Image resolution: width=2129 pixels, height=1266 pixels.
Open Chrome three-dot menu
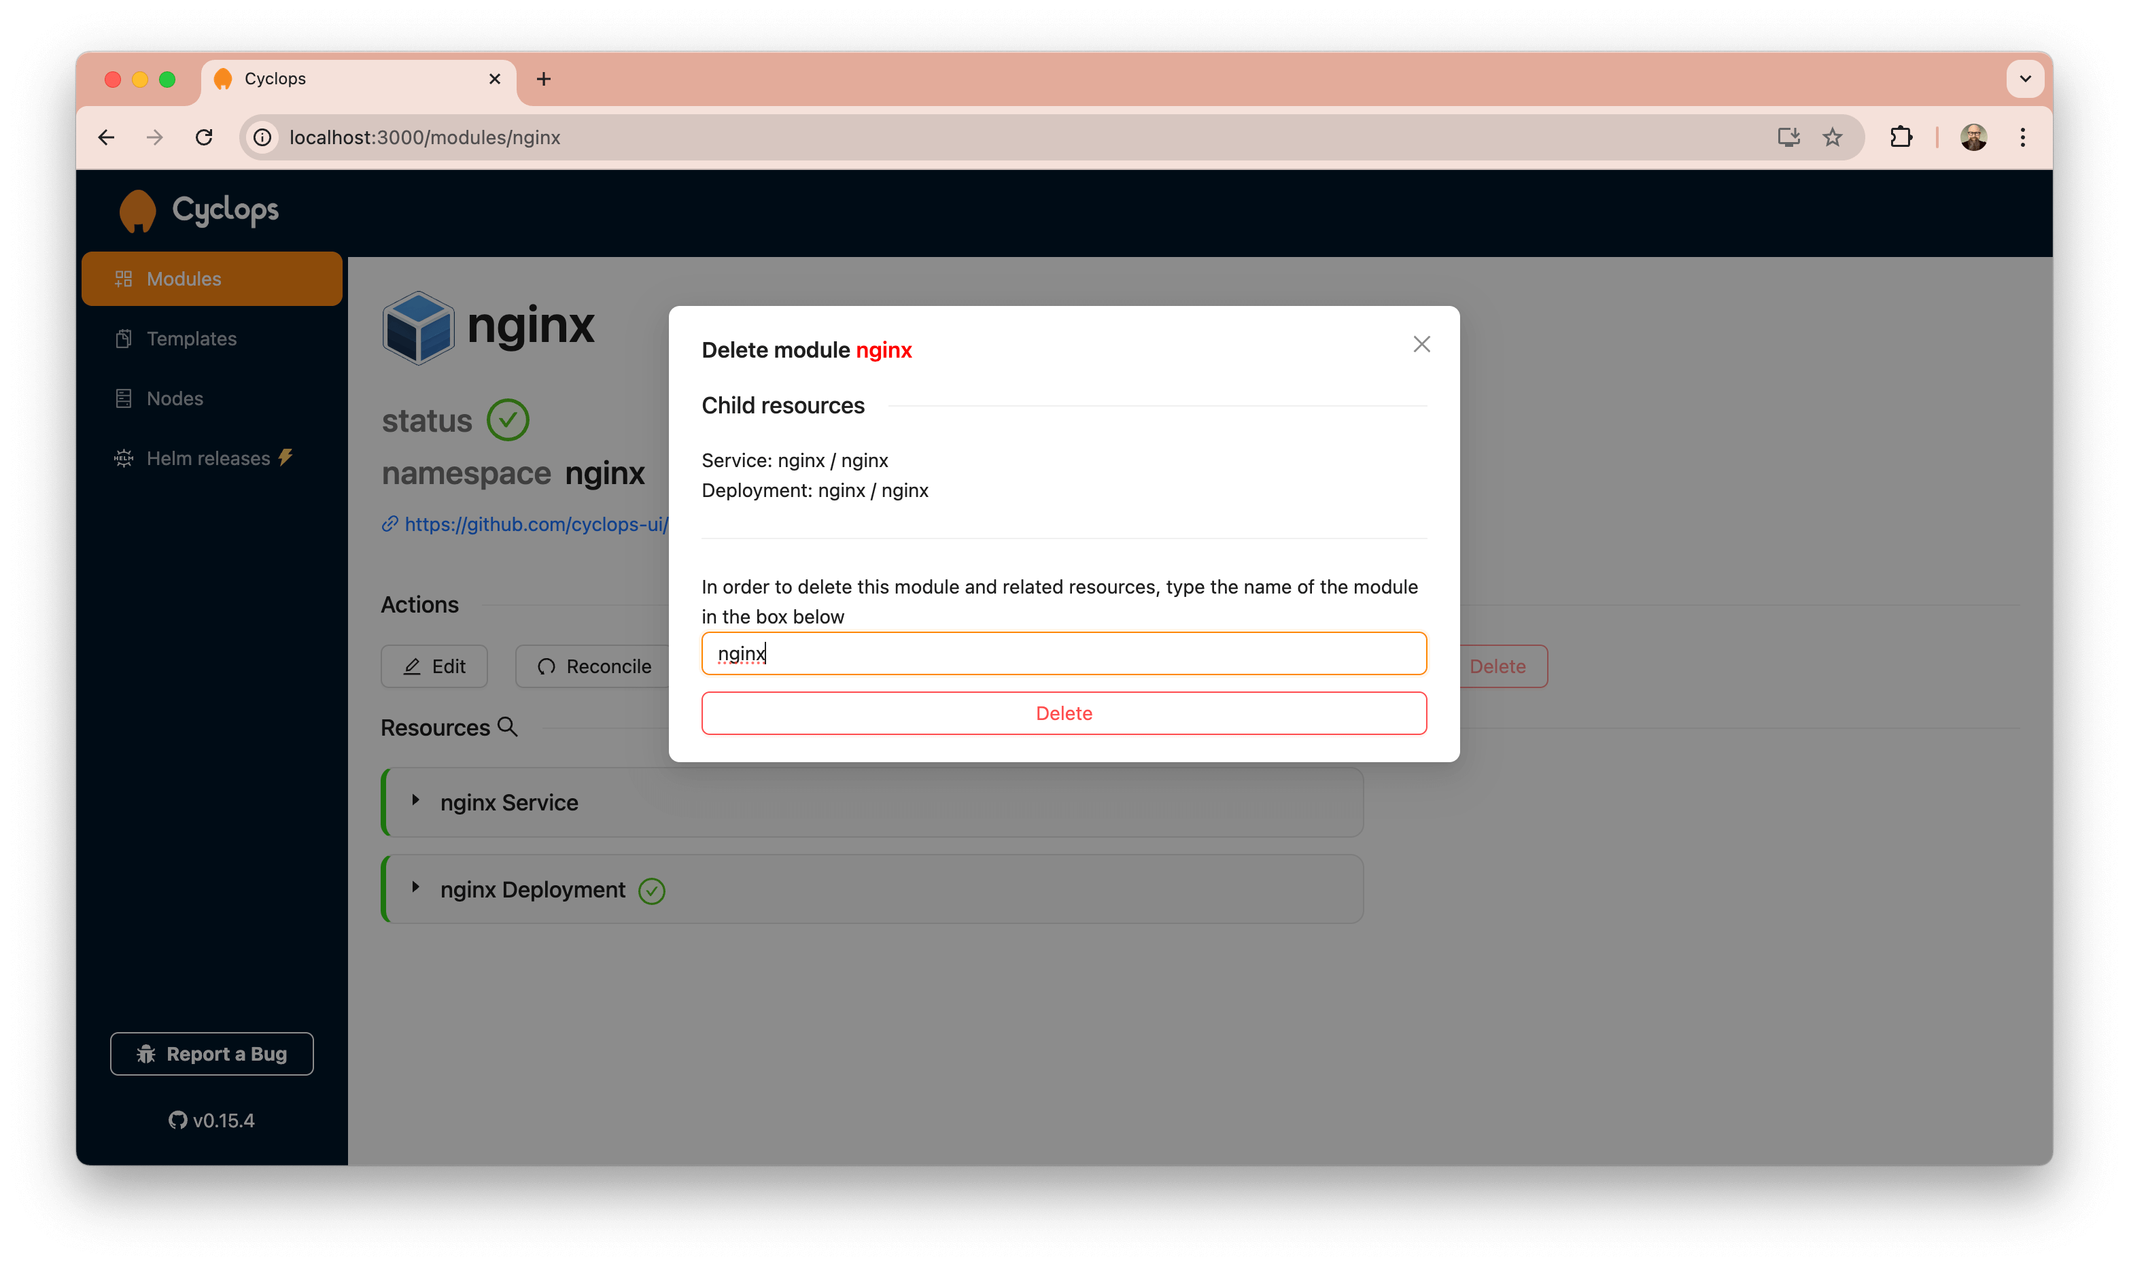point(2022,137)
